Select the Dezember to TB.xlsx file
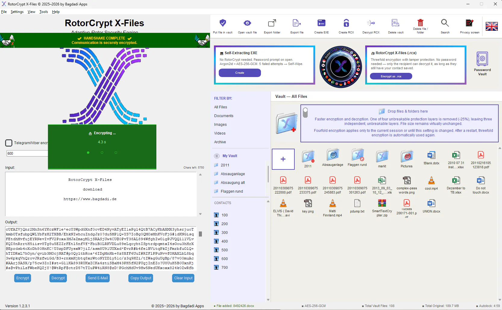This screenshot has height=310, width=502. [x=456, y=180]
